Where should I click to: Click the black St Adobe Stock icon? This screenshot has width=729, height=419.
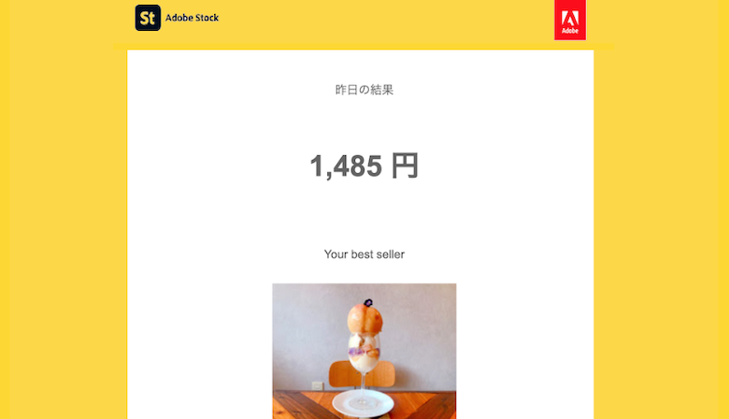(x=148, y=18)
